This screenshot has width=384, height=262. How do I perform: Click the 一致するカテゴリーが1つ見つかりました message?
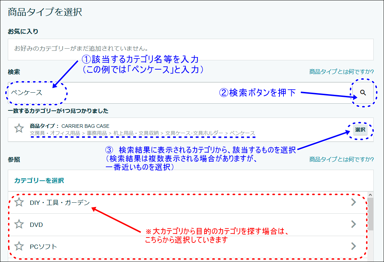click(58, 111)
